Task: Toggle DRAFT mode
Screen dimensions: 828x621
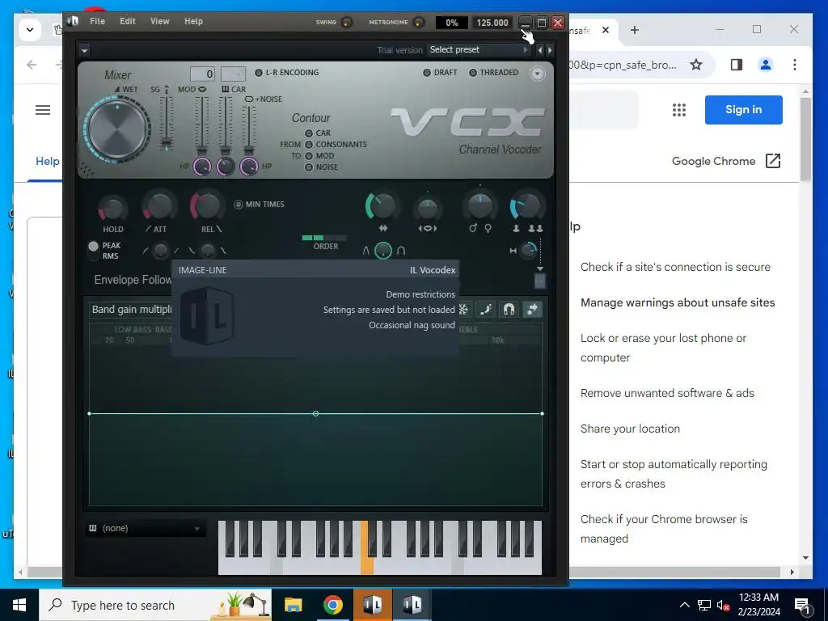Action: (440, 72)
